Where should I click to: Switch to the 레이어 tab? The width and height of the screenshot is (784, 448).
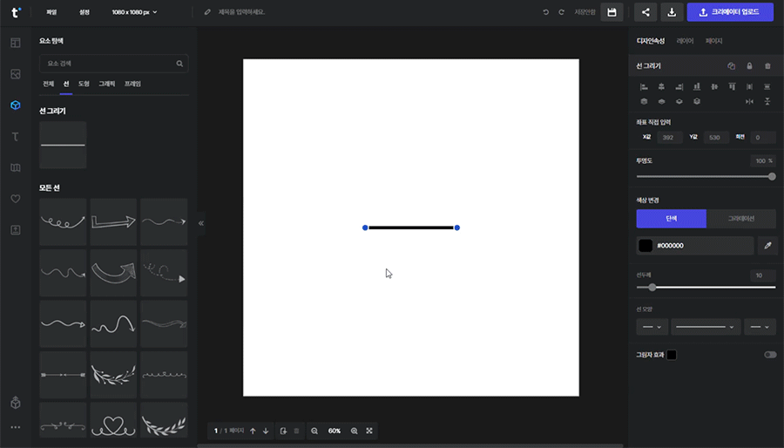click(x=685, y=41)
